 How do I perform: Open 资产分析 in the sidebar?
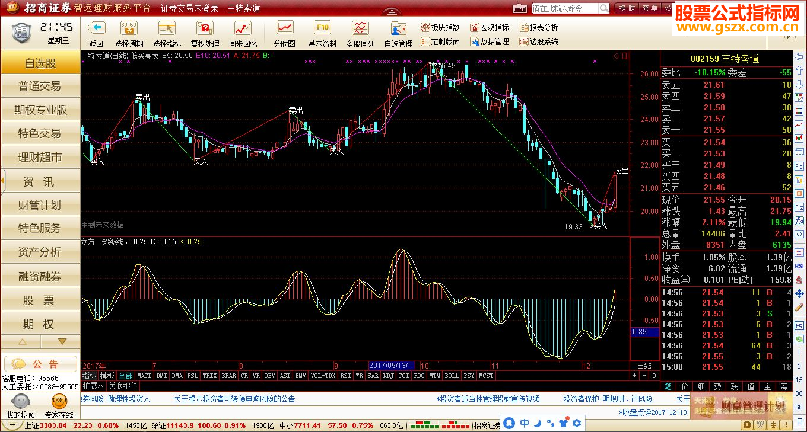[40, 252]
